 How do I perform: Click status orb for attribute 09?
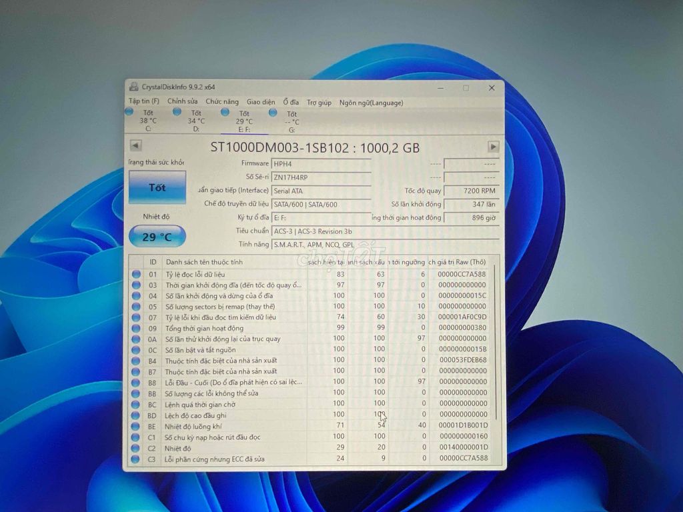click(136, 328)
